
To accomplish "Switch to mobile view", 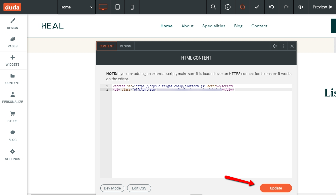I will coord(132,7).
